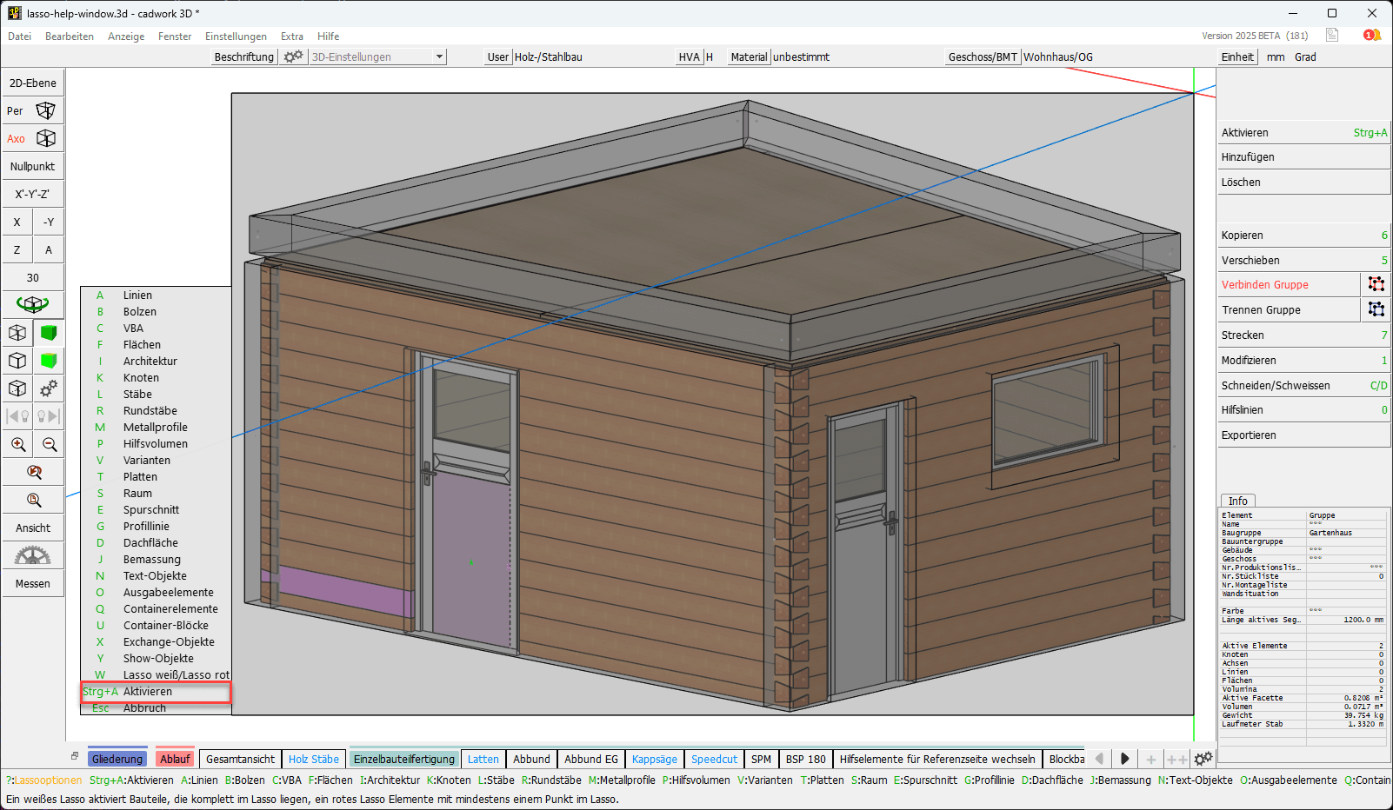
Task: Click the -Y axis view button
Action: click(49, 222)
